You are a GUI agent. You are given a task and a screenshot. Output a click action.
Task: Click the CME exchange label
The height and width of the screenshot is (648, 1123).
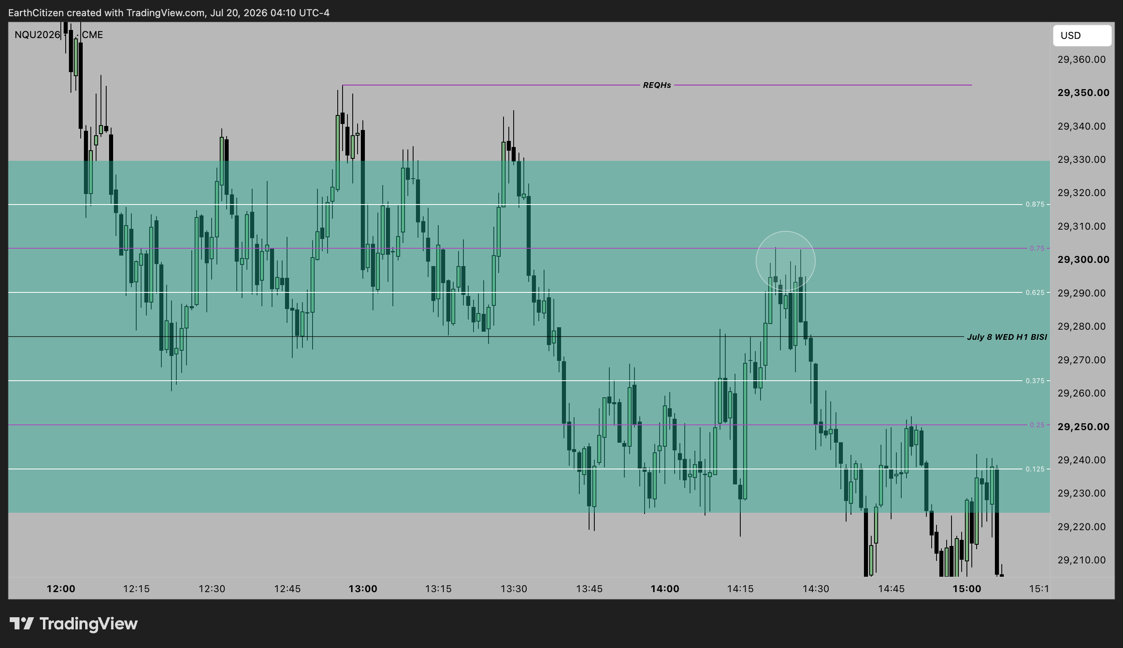92,35
